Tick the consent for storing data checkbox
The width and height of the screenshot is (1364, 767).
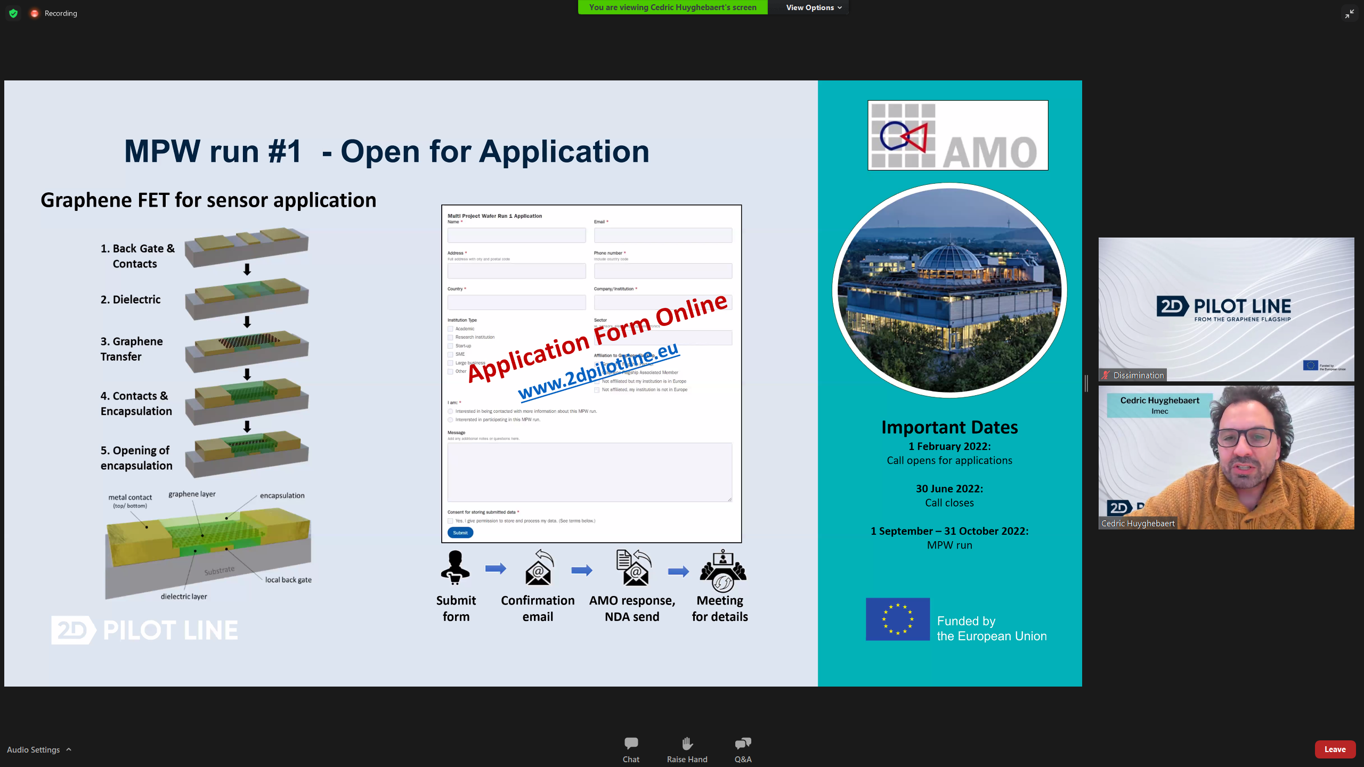pyautogui.click(x=450, y=521)
